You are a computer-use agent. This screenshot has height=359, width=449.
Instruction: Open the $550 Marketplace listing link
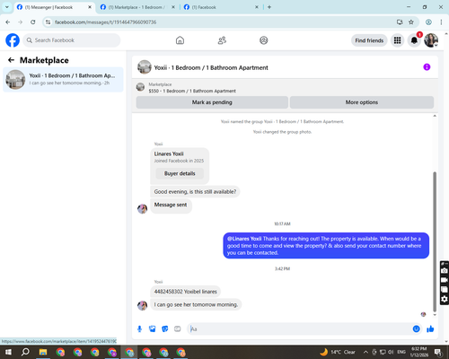point(192,91)
